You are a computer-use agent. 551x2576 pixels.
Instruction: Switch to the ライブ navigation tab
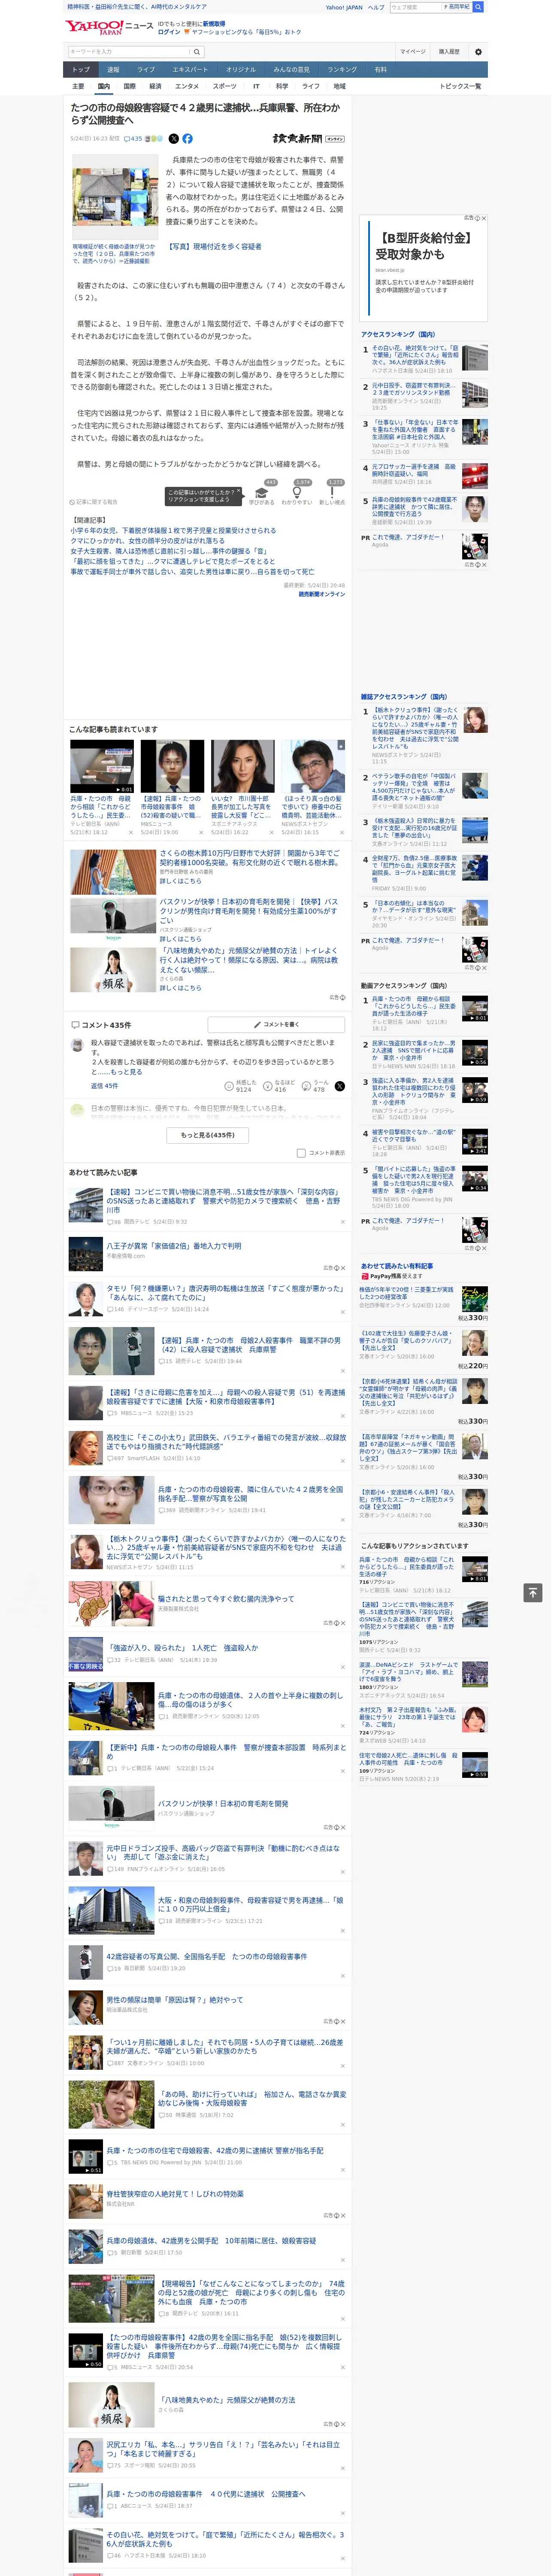coord(146,70)
